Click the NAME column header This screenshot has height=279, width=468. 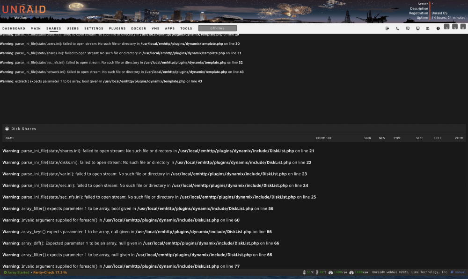pos(10,138)
